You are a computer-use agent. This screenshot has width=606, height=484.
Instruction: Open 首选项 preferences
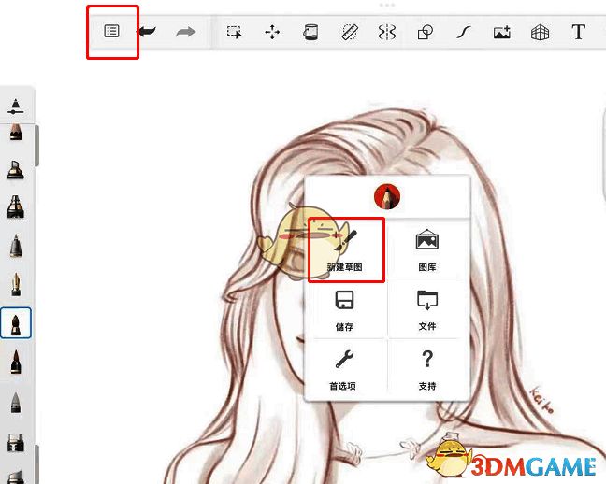point(343,369)
